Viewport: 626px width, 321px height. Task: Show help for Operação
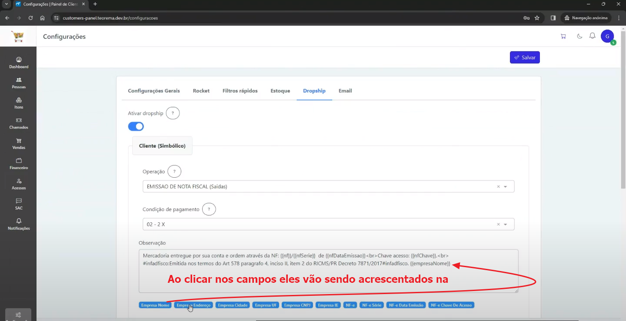[x=174, y=172]
